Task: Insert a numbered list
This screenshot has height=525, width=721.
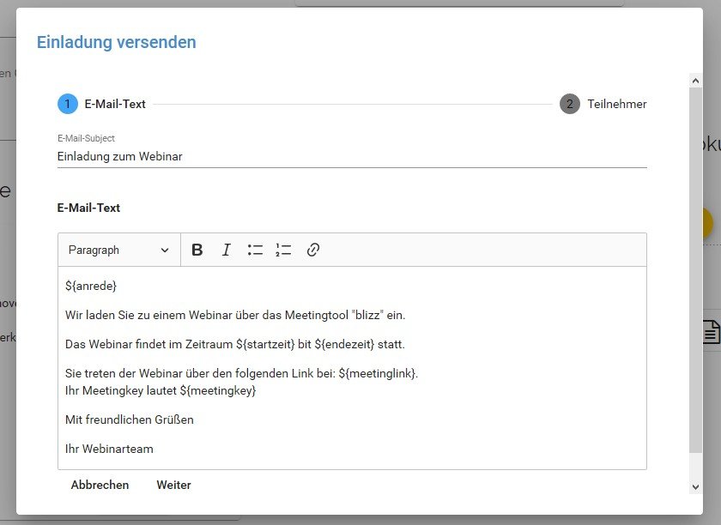Action: pyautogui.click(x=283, y=250)
